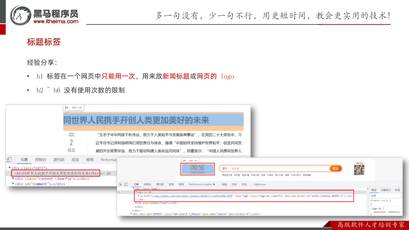Screen dimensions: 409x230
Task: Click the 新款连衣裙 hot search link
Action: coord(227,175)
